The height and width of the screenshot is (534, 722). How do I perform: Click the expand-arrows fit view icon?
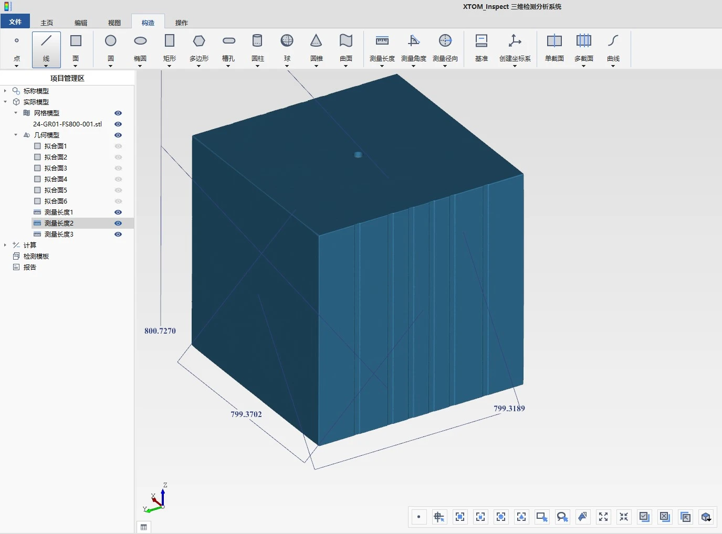pos(603,517)
